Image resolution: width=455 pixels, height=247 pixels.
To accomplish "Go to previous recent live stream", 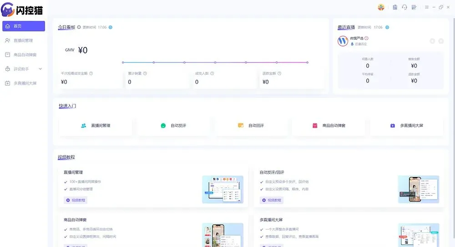I will click(x=432, y=41).
